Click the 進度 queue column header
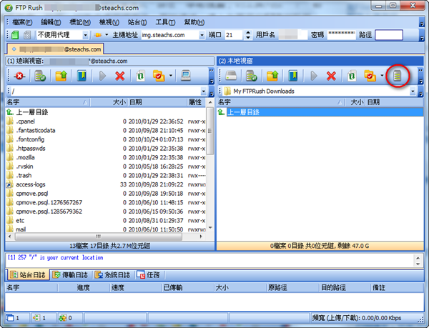Viewport: 429px width, 328px height. [x=84, y=287]
